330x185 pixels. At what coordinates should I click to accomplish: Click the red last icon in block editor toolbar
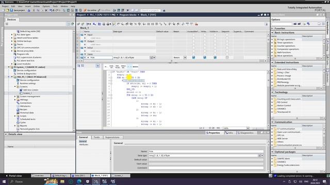[196, 24]
